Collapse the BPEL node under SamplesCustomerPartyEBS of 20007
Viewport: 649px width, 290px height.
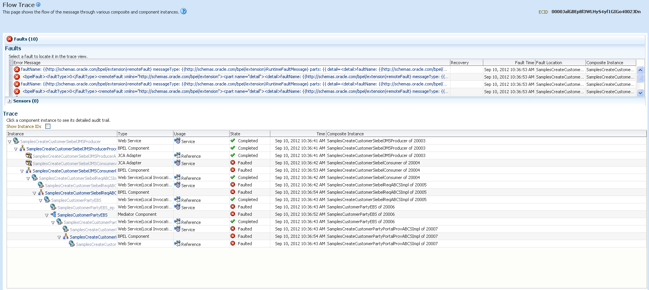[59, 237]
